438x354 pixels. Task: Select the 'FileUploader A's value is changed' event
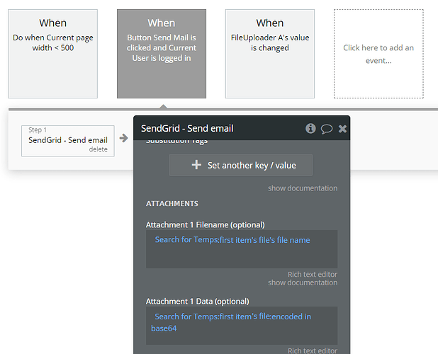[270, 54]
